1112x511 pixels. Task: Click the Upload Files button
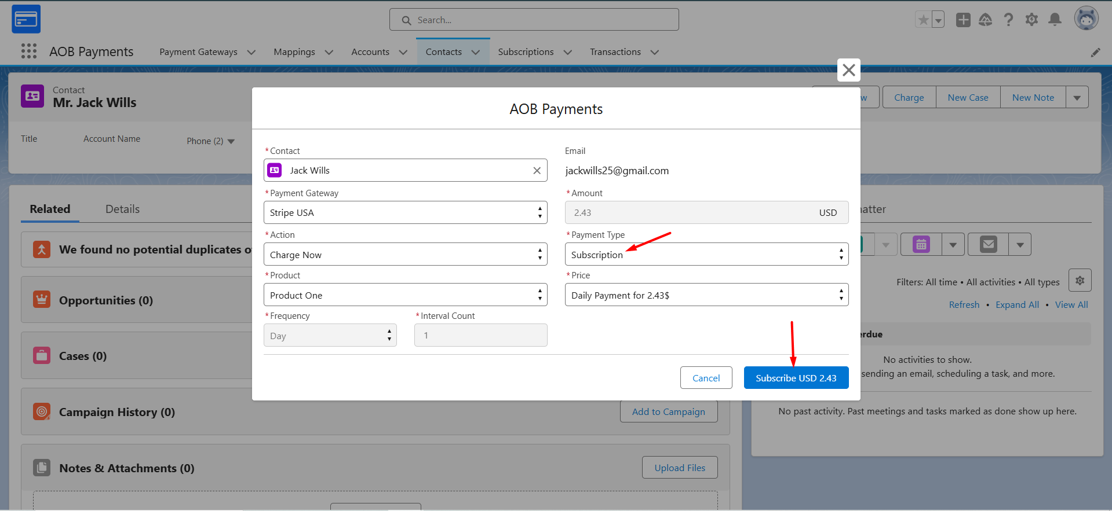click(680, 468)
